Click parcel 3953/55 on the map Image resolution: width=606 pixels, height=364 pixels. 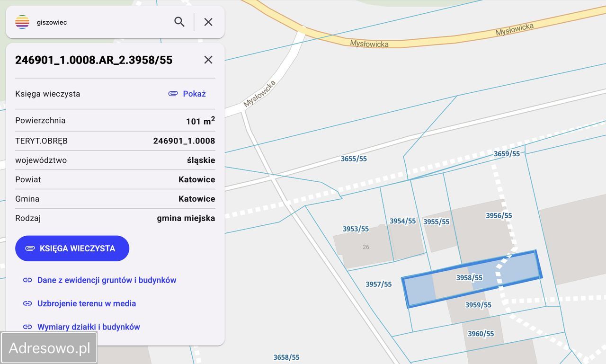(x=356, y=229)
